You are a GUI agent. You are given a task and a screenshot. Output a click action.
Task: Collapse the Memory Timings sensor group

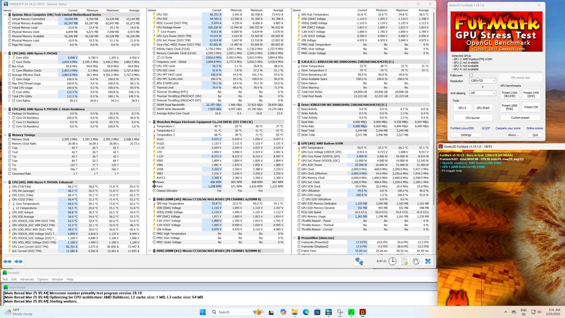point(5,135)
